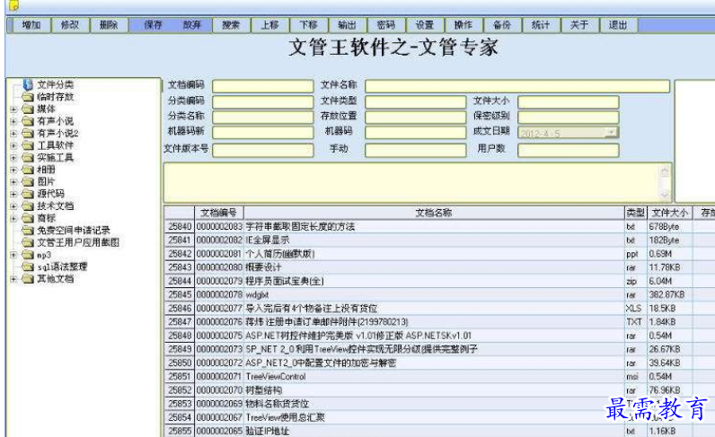The height and width of the screenshot is (437, 715).
Task: Click the 上移 button
Action: coord(269,25)
